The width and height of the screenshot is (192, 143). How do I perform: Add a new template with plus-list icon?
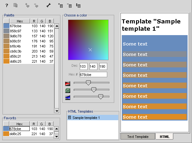(x=60, y=5)
